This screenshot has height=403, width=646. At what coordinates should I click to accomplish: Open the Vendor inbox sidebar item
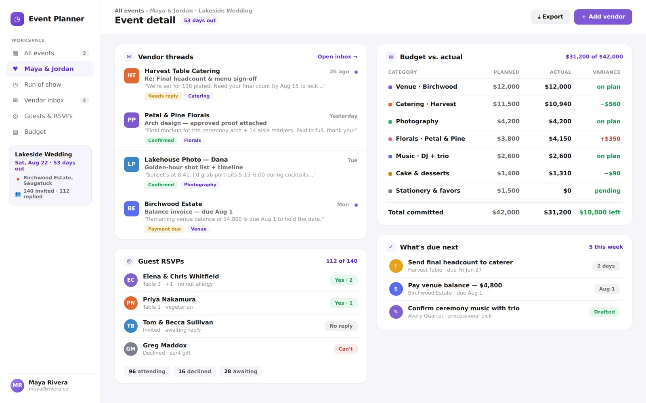(x=50, y=100)
